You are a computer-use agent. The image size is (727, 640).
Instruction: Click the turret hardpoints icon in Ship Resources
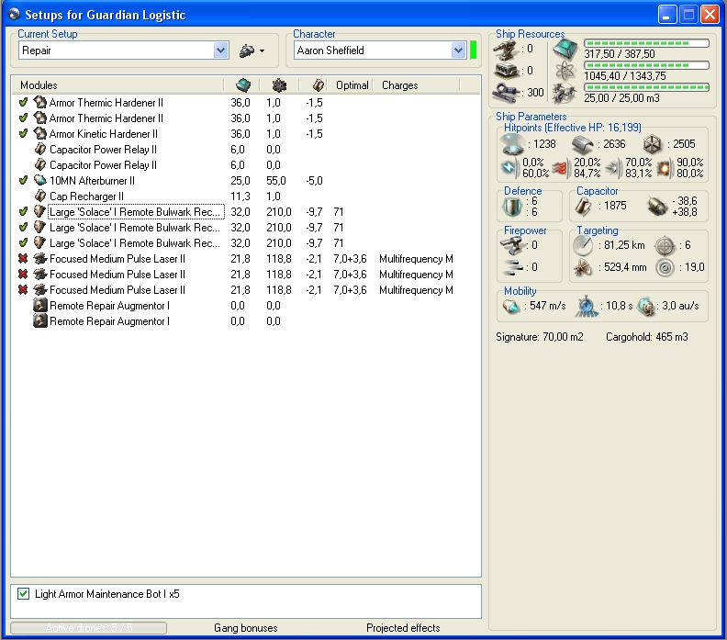point(506,50)
